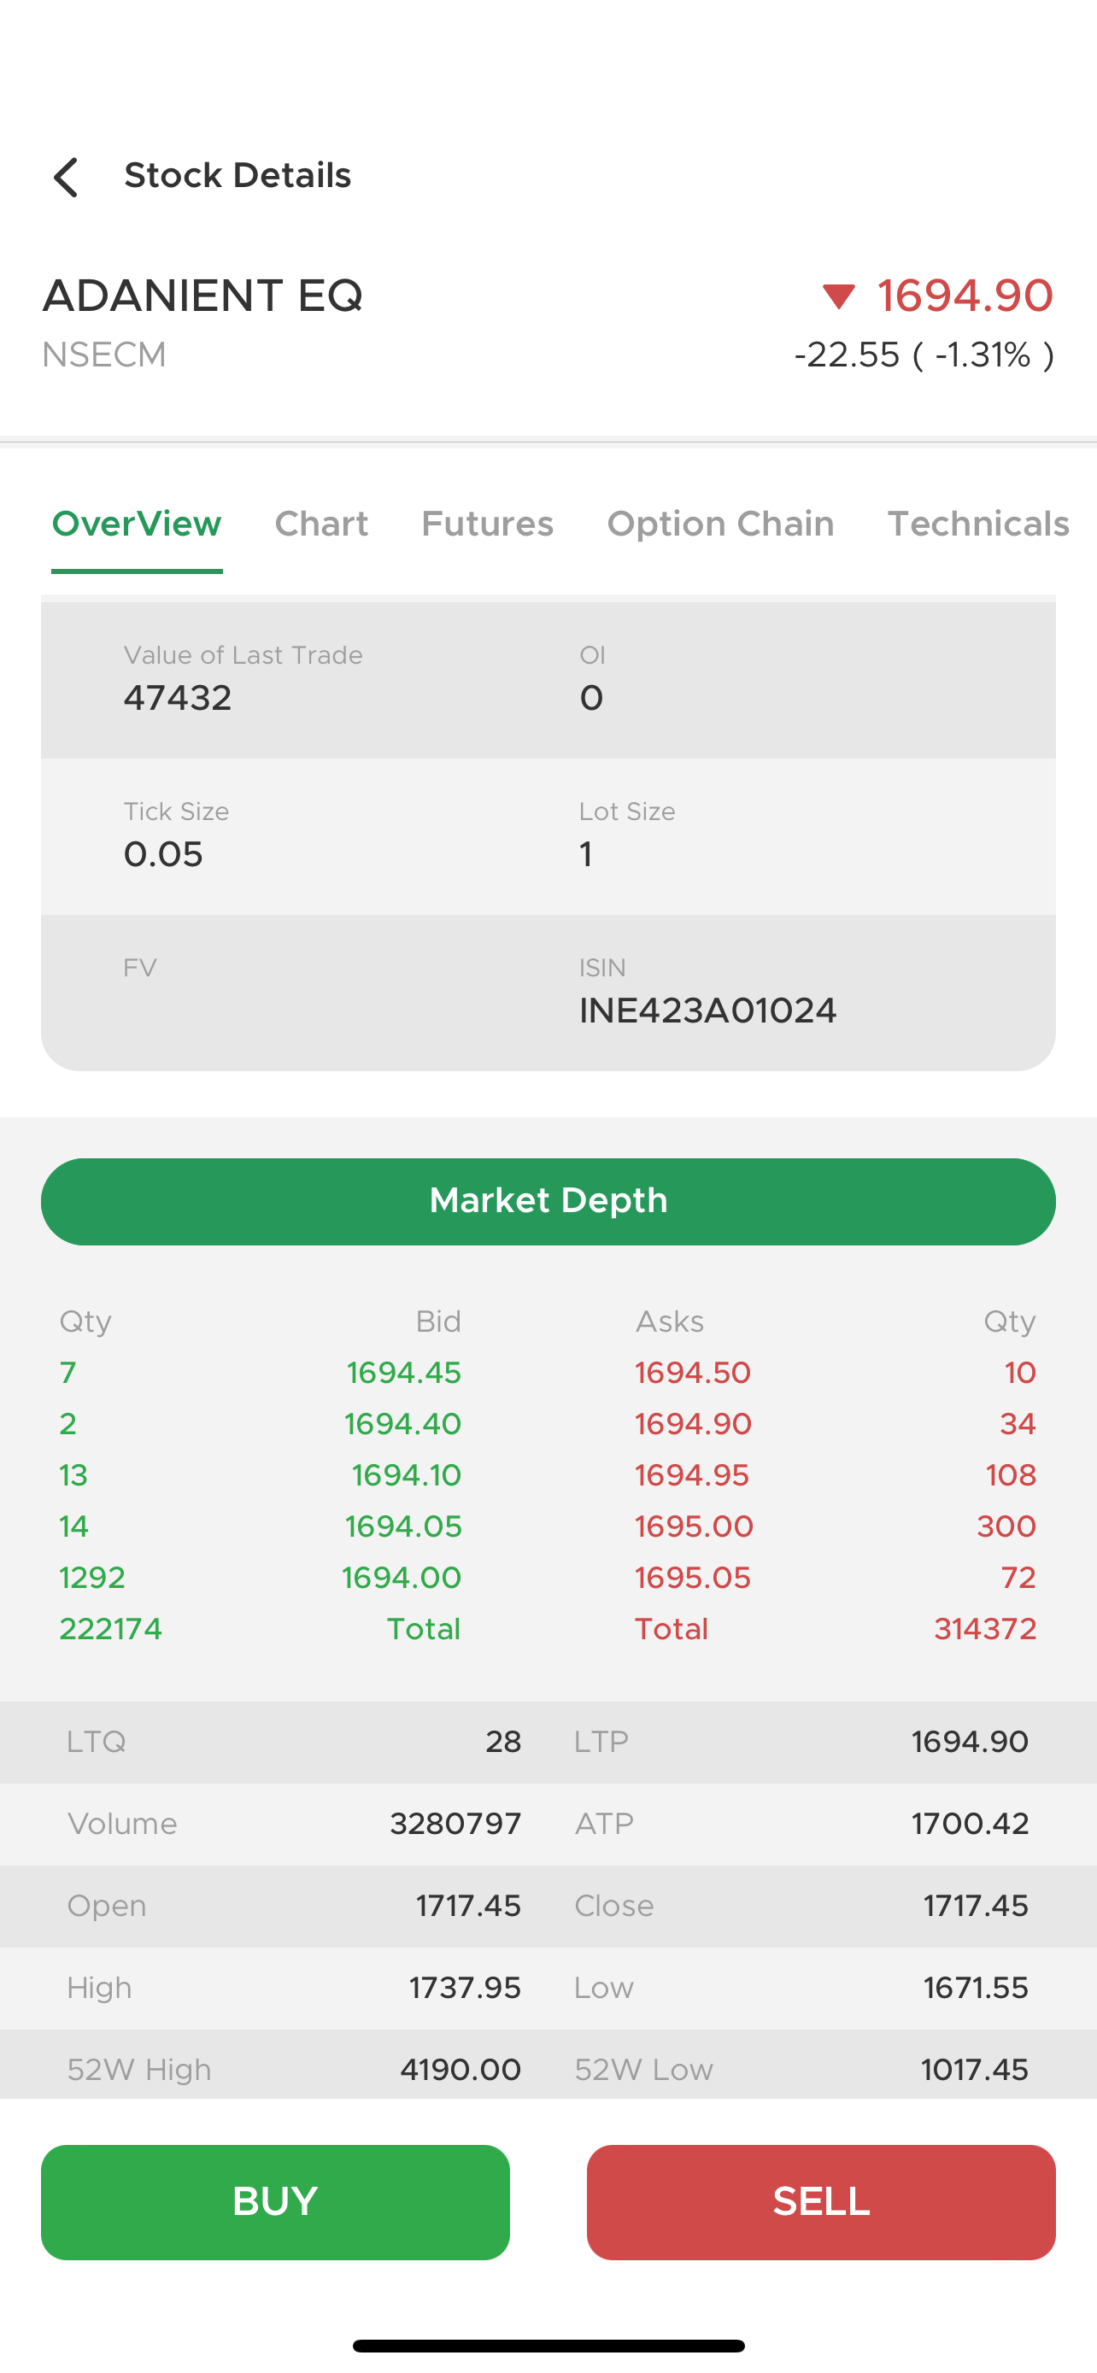Select the Technicals tab
Image resolution: width=1097 pixels, height=2373 pixels.
978,524
